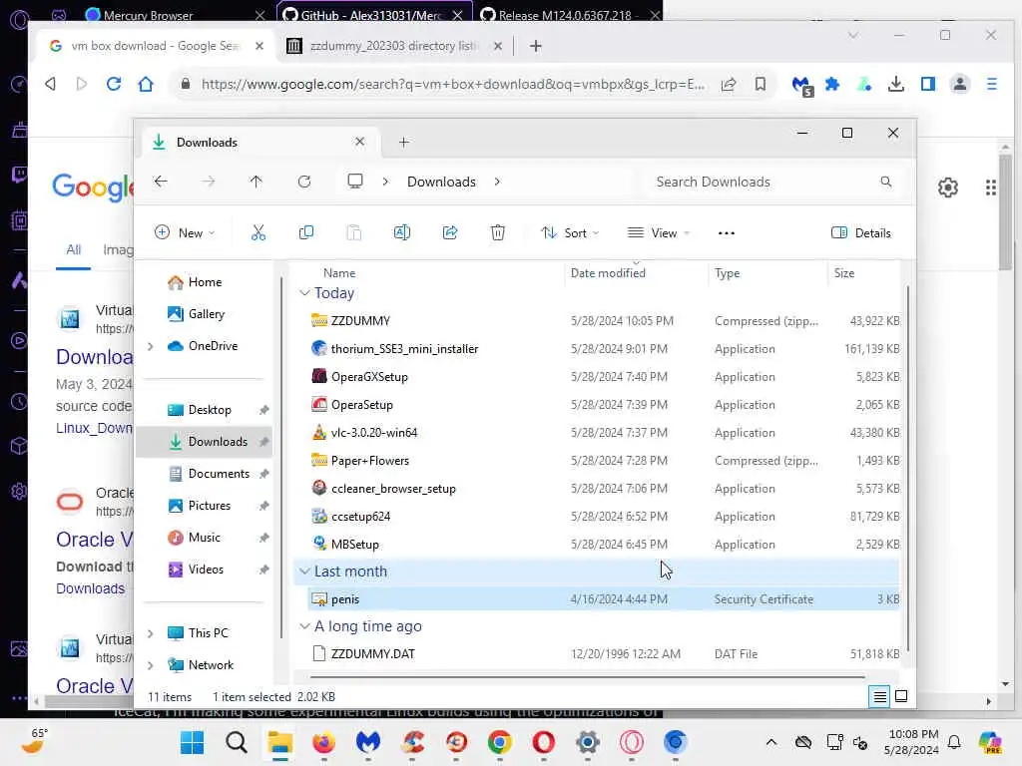Go up one folder level
This screenshot has height=766, width=1022.
(256, 182)
